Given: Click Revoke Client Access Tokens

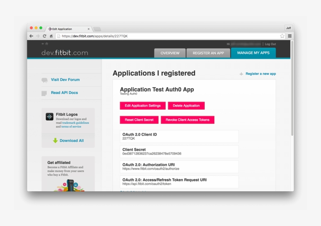Looking at the screenshot, I should click(188, 120).
